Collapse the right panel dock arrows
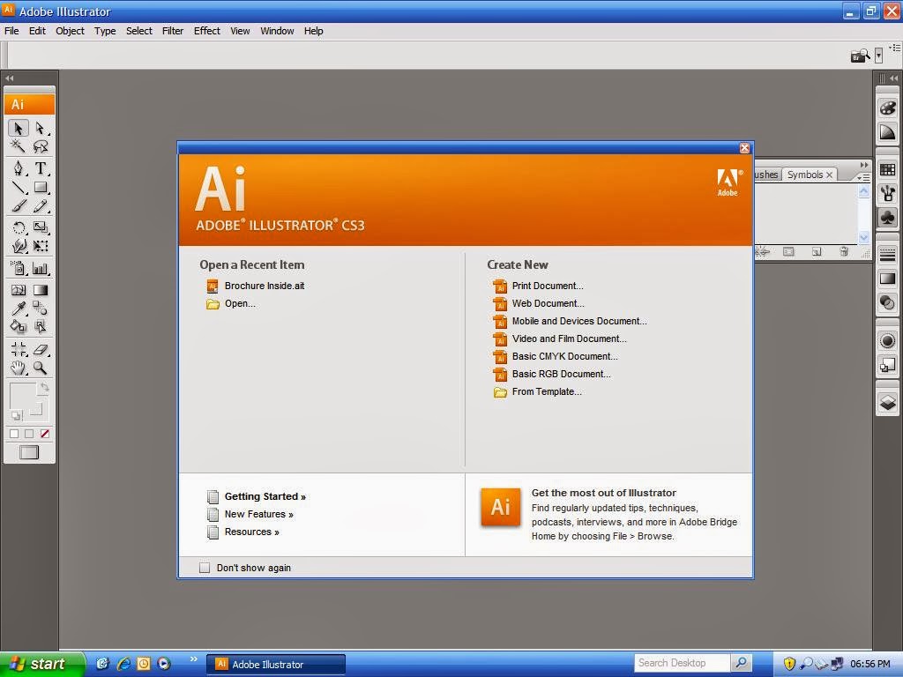 click(x=893, y=78)
